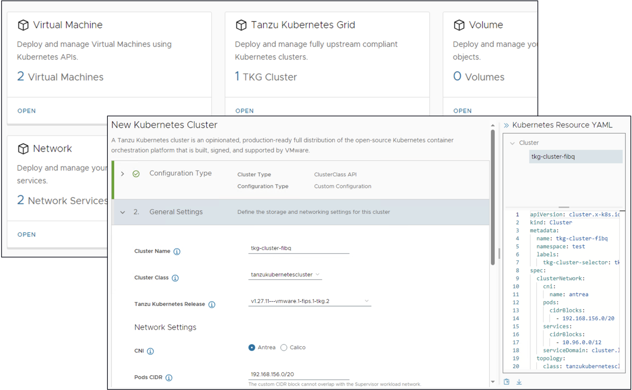632x390 pixels.
Task: Download the Kubernetes Resource YAML
Action: [519, 381]
